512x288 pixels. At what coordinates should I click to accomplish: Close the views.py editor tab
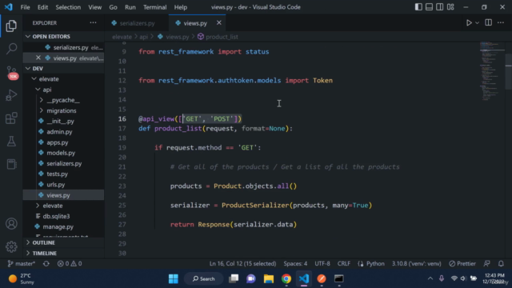pos(218,22)
